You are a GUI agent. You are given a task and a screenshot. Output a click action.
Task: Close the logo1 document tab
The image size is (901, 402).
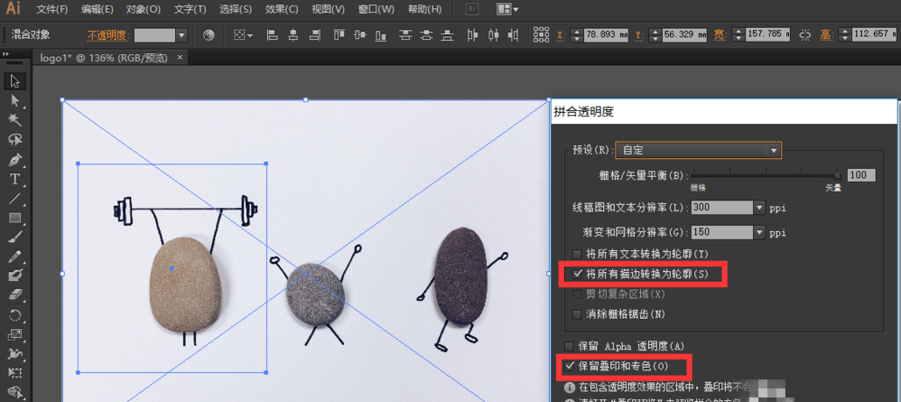pyautogui.click(x=180, y=57)
